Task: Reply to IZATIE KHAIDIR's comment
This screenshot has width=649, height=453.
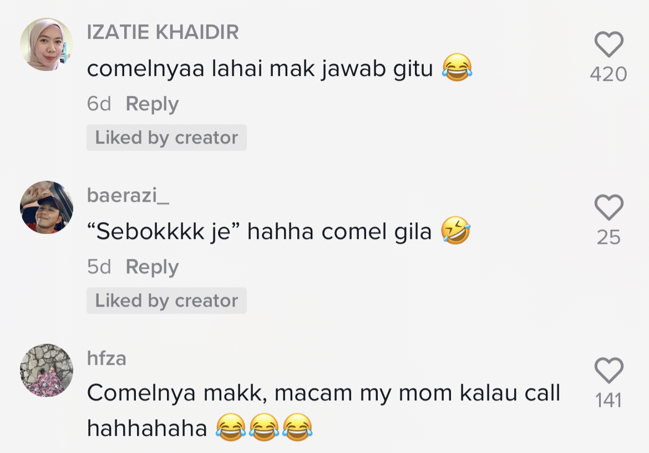Action: [152, 104]
